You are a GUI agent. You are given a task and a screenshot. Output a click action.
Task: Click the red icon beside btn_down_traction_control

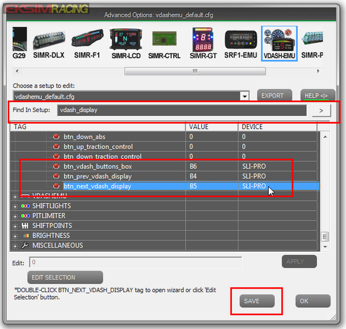coord(57,156)
